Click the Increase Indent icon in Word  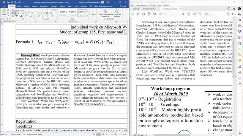(x=55, y=10)
